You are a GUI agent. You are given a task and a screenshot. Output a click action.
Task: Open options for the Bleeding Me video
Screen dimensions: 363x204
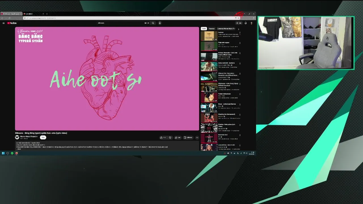[240, 115]
